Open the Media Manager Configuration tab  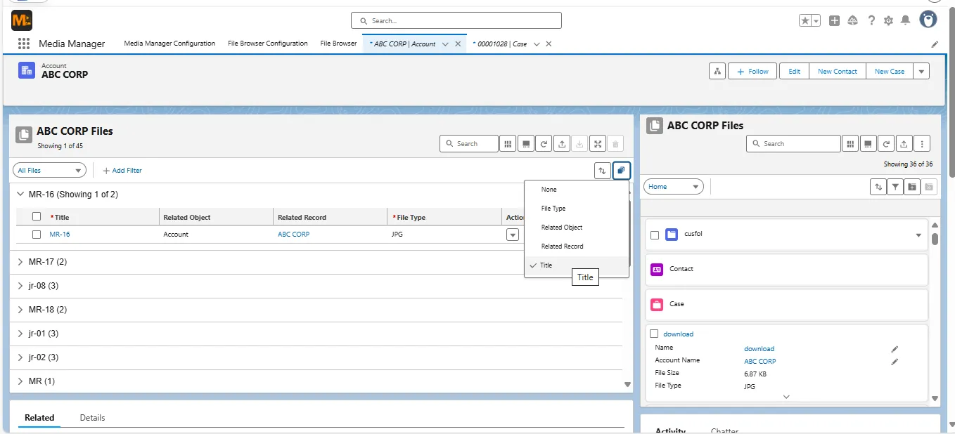click(x=169, y=44)
